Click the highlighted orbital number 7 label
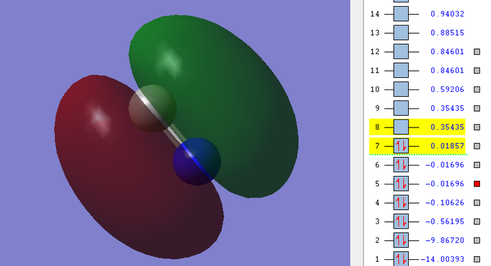Screen dimensions: 491x266 click(377, 146)
